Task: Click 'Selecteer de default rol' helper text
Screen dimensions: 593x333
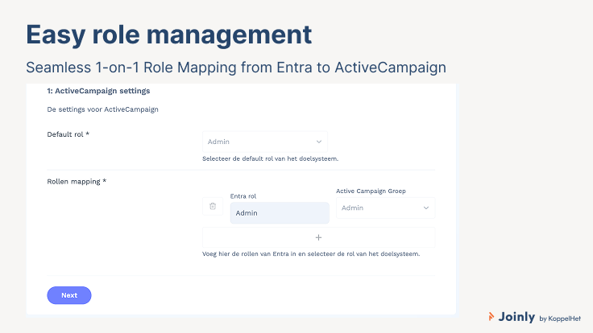Action: pos(271,158)
